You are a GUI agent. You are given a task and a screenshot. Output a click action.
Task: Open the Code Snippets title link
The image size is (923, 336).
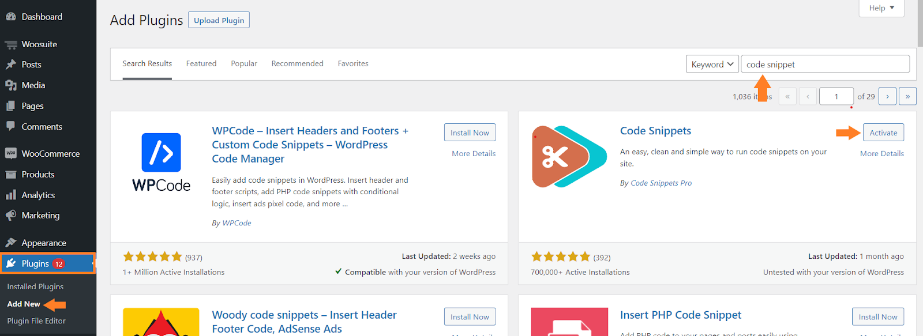tap(655, 131)
